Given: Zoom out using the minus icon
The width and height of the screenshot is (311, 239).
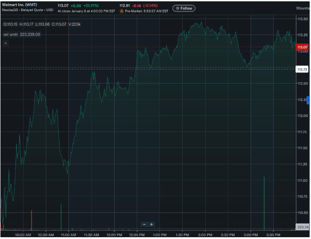Looking at the screenshot, I should tap(144, 224).
